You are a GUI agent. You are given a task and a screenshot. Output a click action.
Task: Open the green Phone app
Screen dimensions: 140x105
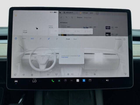(x=53, y=81)
